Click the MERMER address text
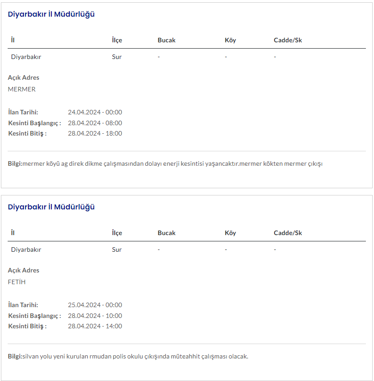 (x=22, y=89)
